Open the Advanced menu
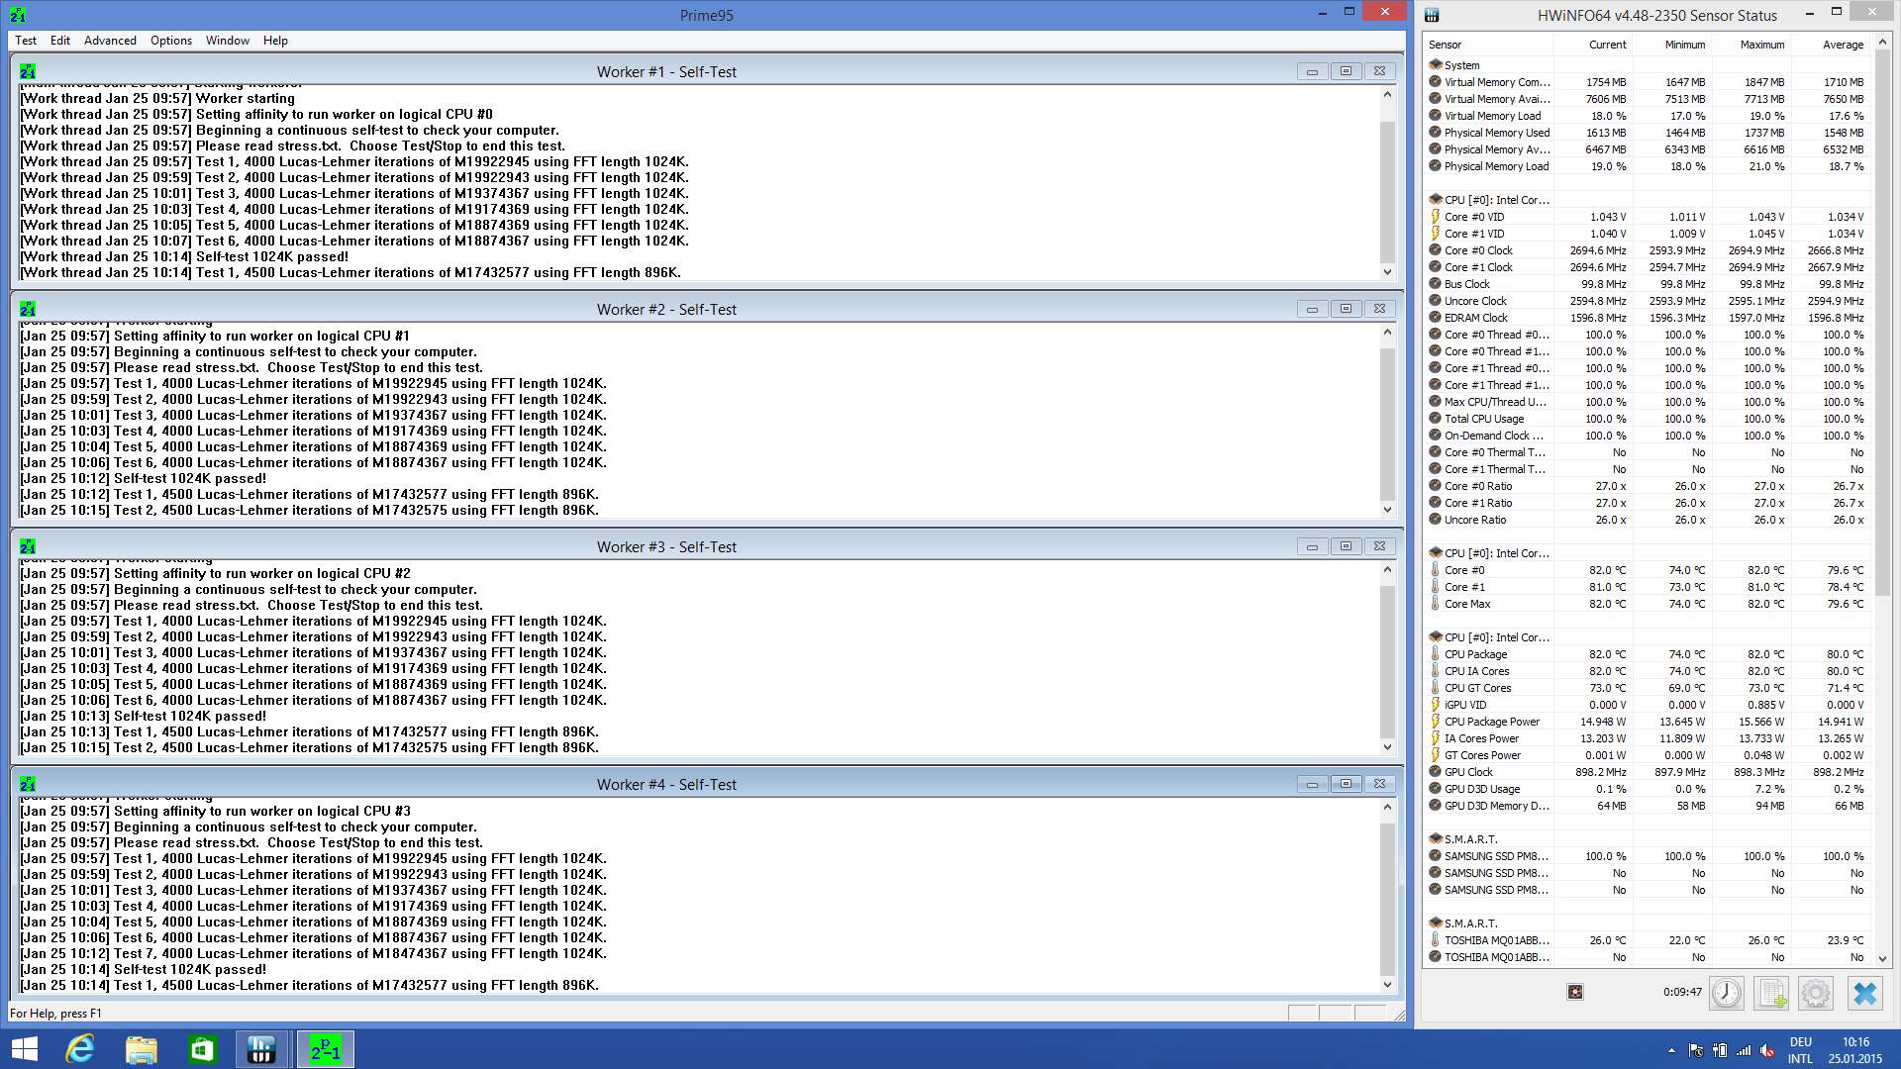 tap(110, 41)
